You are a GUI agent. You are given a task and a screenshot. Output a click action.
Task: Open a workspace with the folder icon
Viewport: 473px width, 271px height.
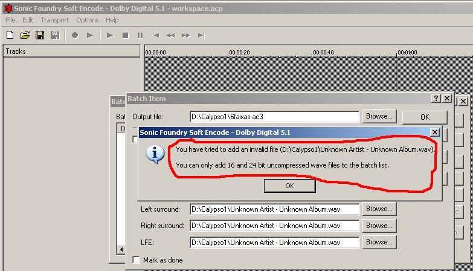click(x=25, y=35)
